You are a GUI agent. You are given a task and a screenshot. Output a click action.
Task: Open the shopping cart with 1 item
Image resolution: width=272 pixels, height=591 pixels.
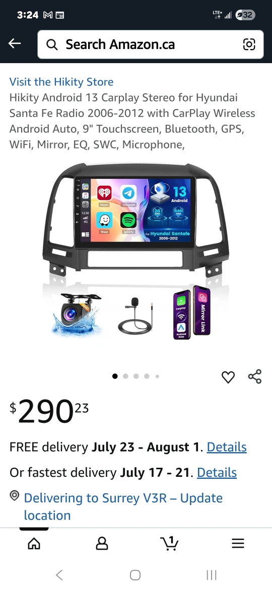click(169, 543)
